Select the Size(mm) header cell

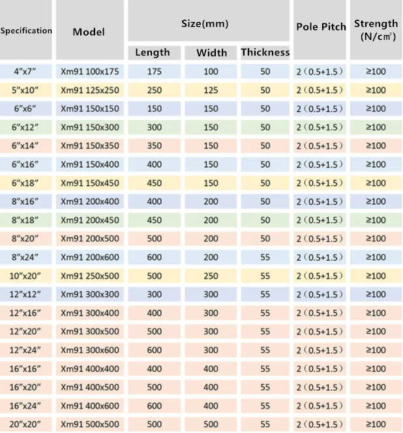209,23
